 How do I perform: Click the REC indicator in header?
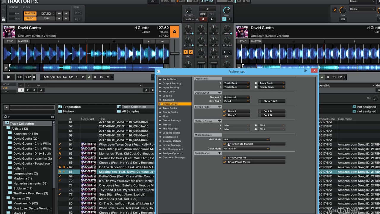click(246, 1)
